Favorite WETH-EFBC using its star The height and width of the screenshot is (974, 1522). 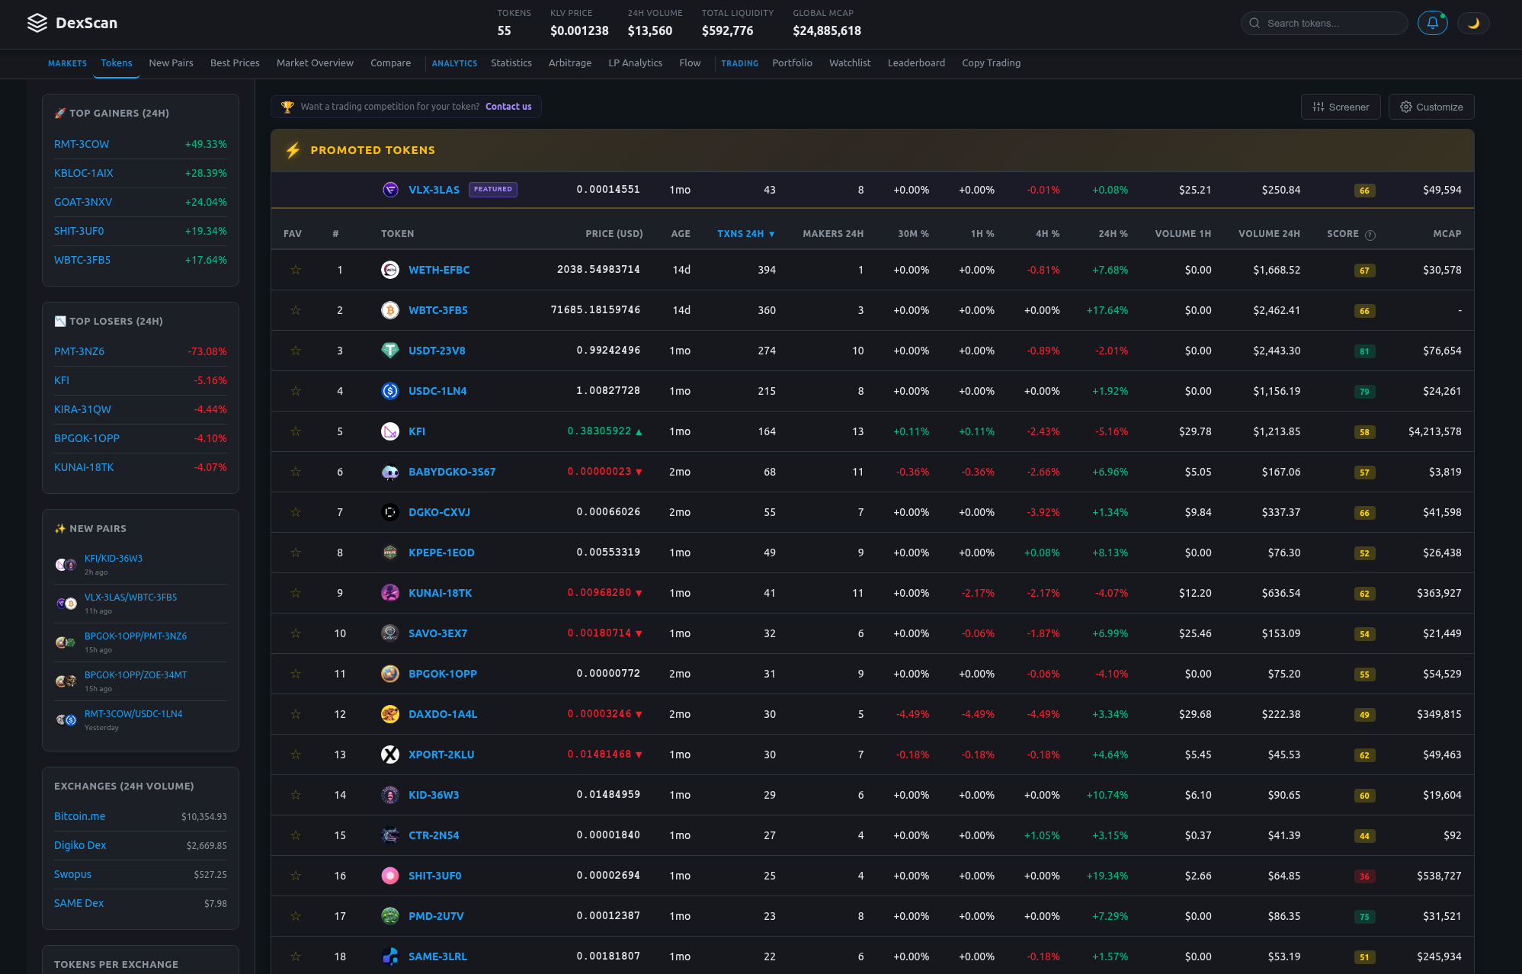tap(295, 270)
